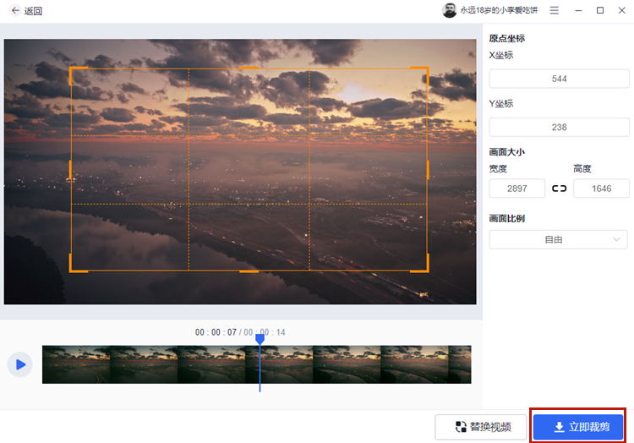Minimize the window
Viewport: 634px width, 443px height.
[x=578, y=10]
